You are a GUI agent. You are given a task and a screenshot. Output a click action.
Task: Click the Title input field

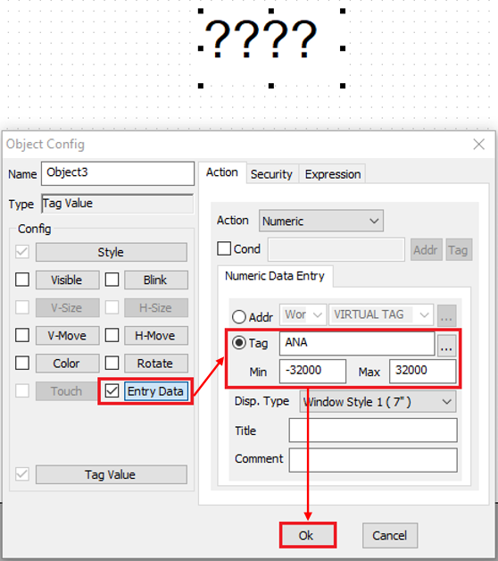pos(373,430)
